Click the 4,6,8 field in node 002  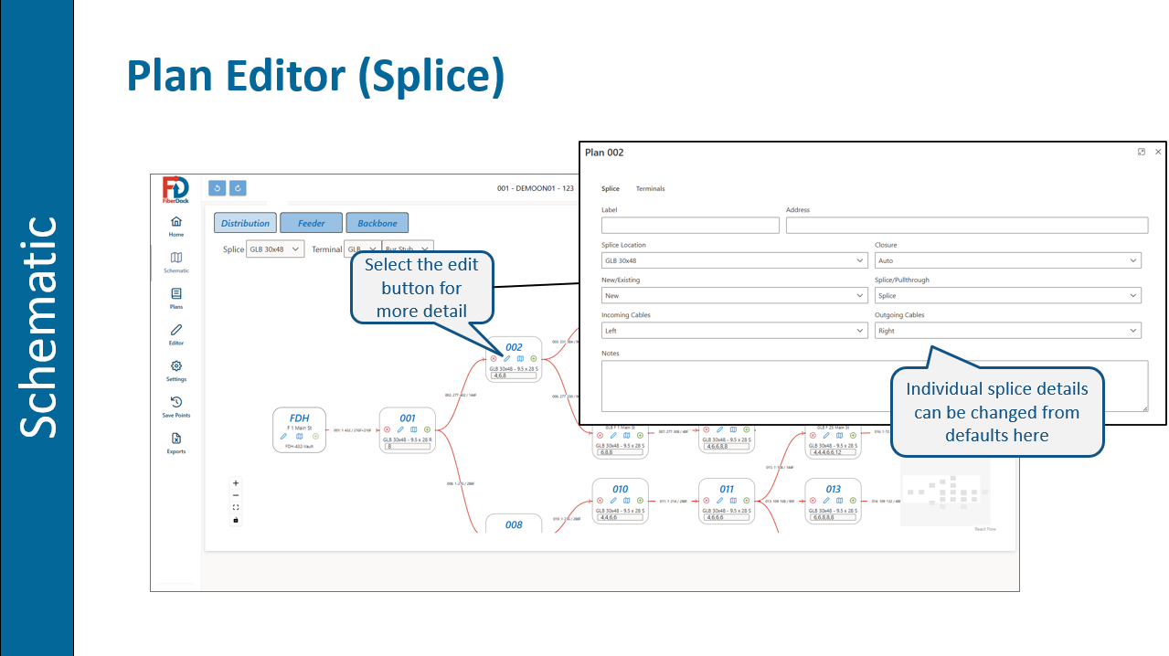(x=514, y=376)
